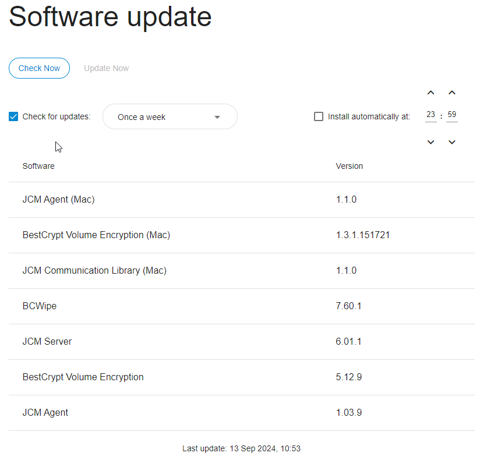
Task: Select the JCM Agent (Mac) row
Action: pos(242,200)
